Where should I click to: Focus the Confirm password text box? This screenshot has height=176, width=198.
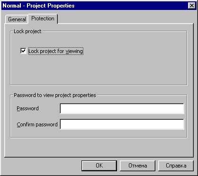(122, 124)
